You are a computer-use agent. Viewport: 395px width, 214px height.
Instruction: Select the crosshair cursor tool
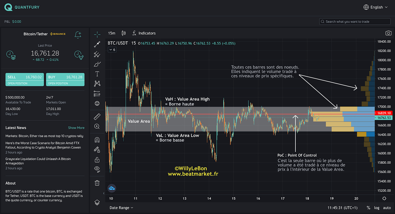[97, 35]
